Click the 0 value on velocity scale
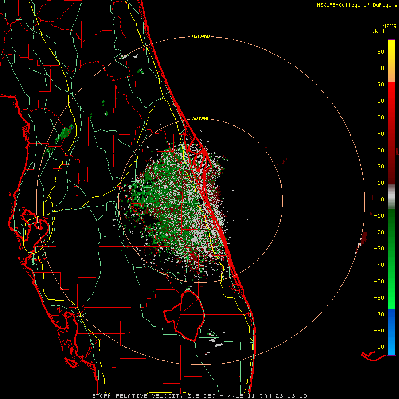The image size is (399, 399). pyautogui.click(x=383, y=199)
